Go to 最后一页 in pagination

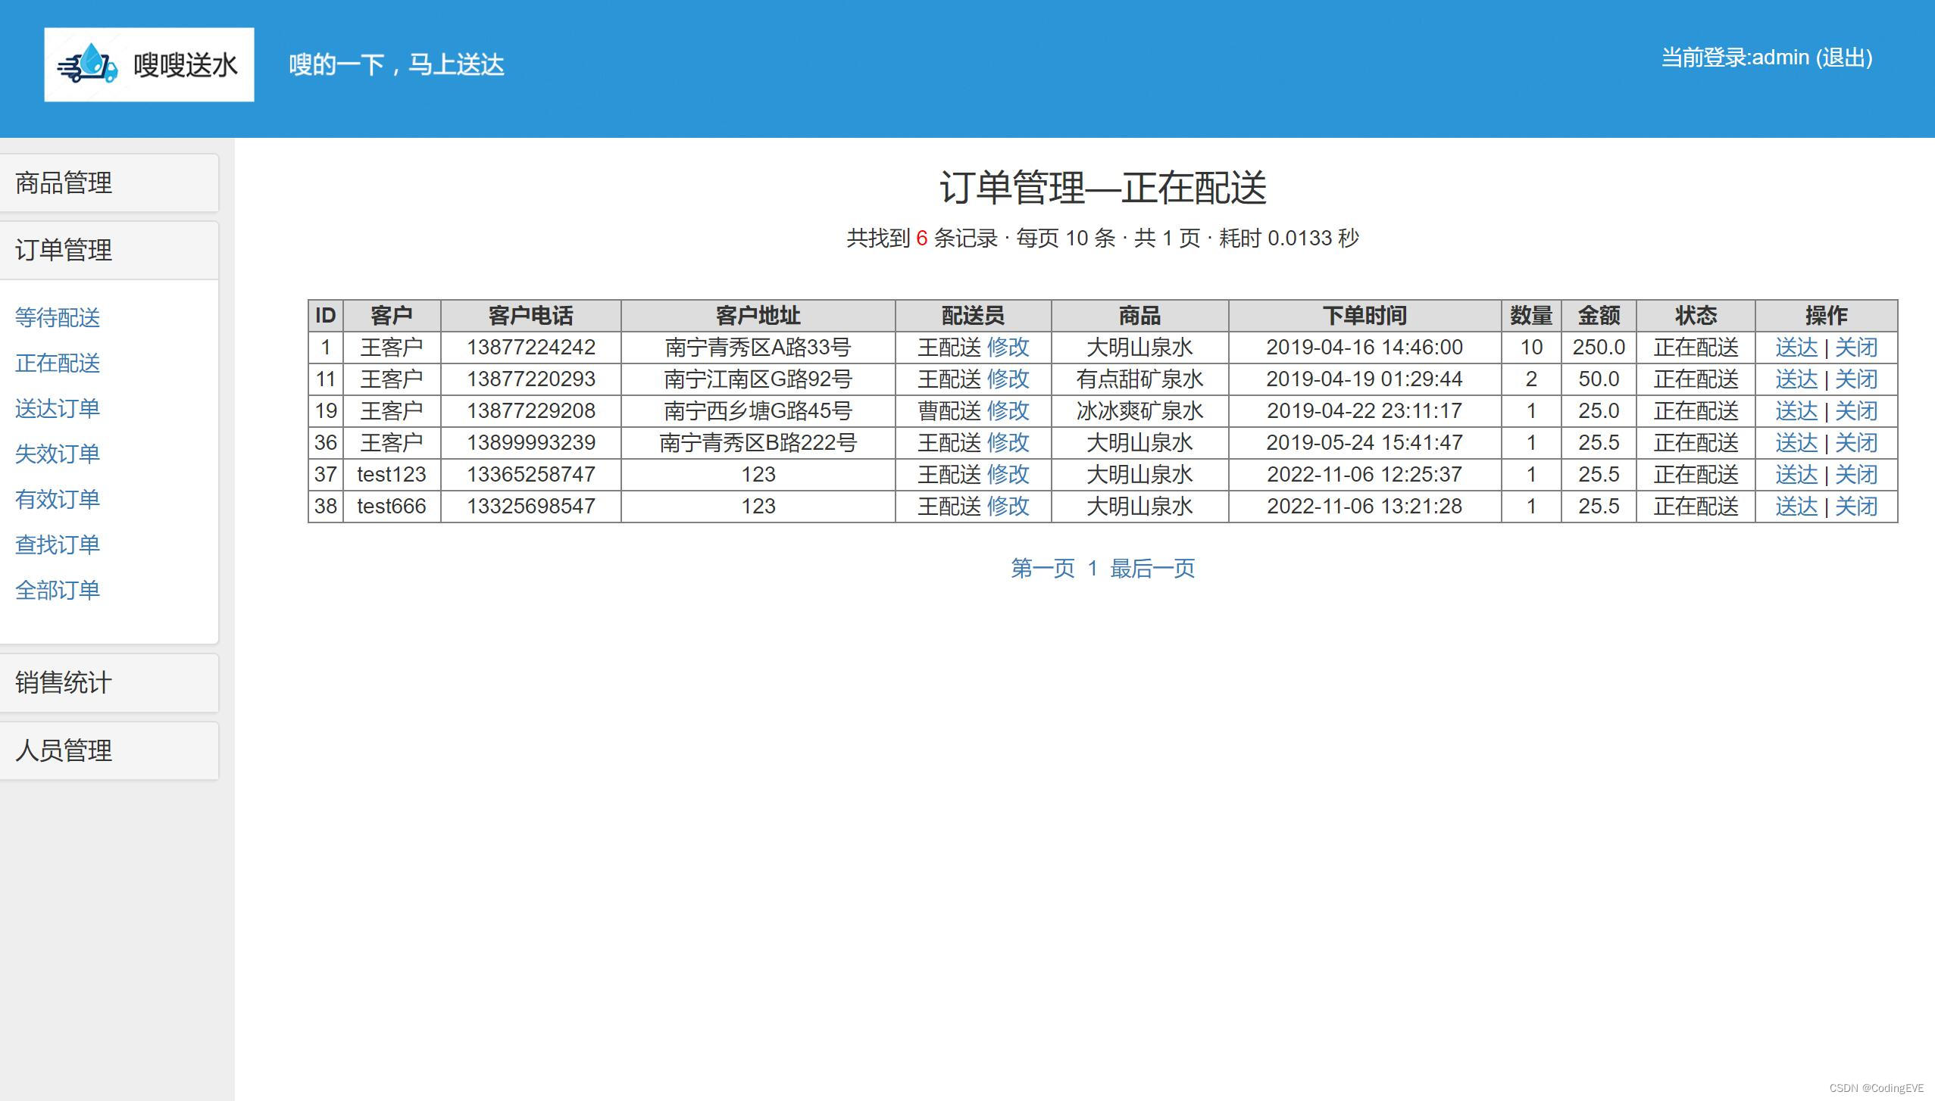coord(1152,568)
